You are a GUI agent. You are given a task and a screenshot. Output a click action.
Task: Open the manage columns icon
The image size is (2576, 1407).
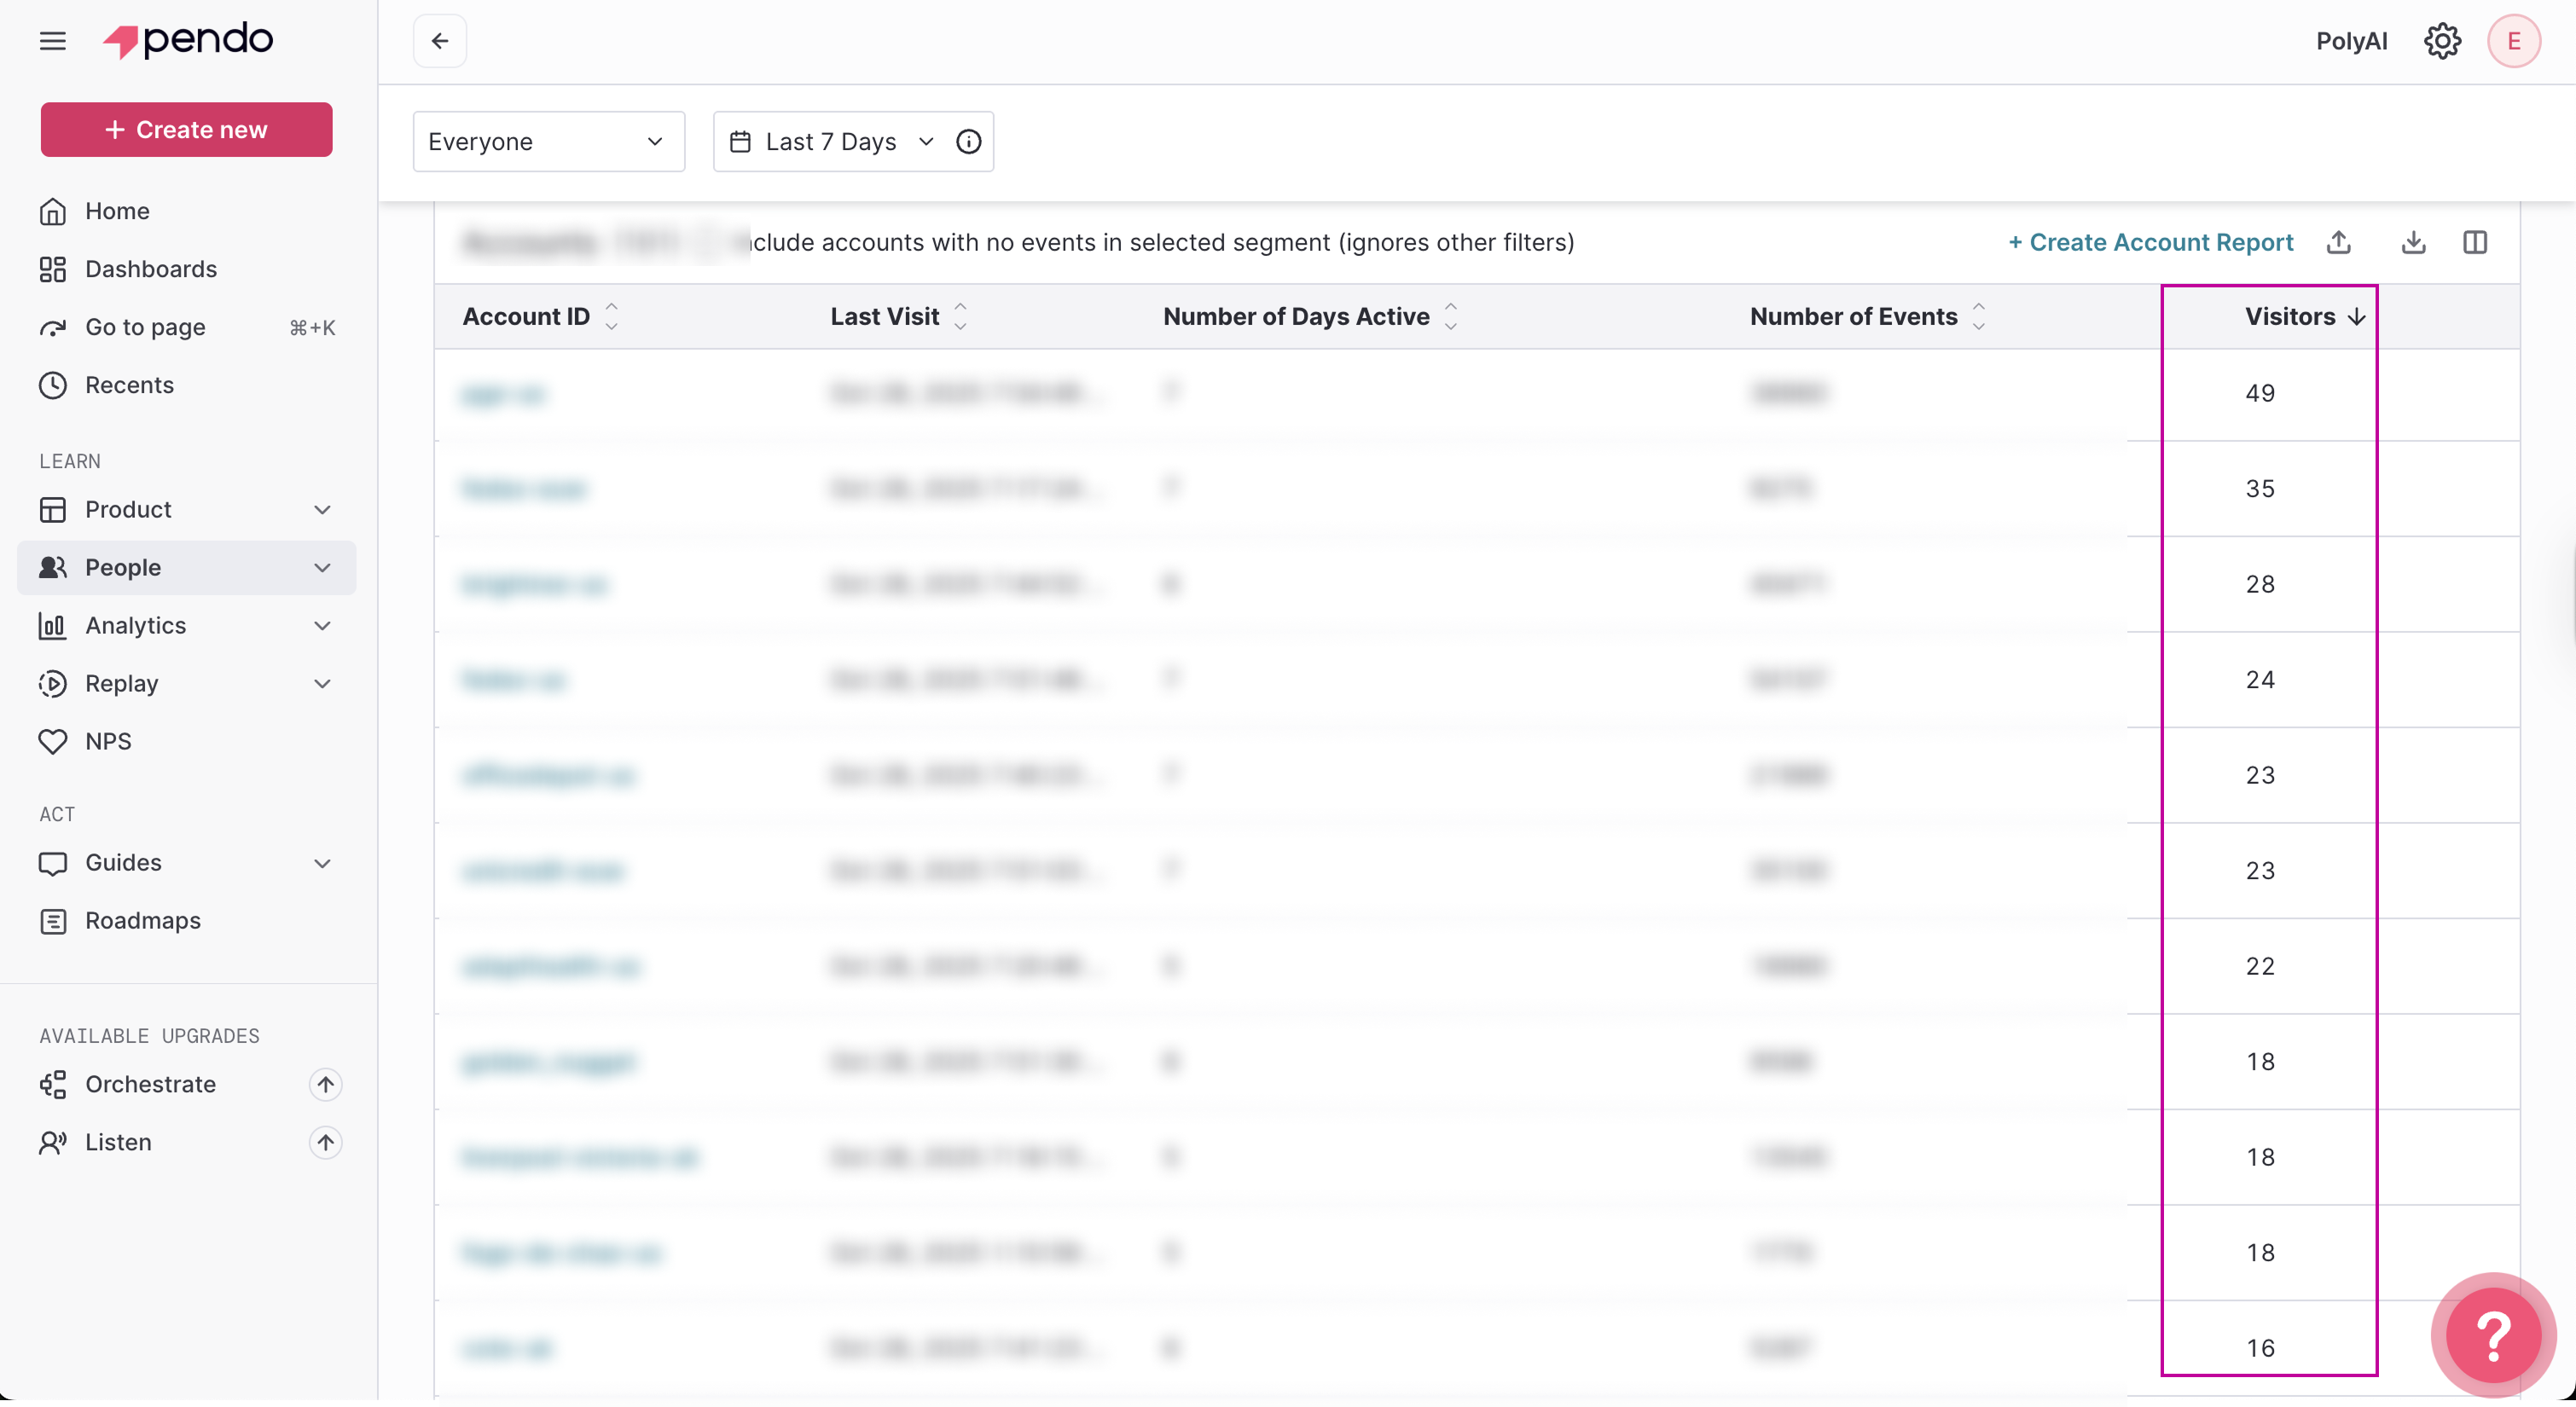coord(2475,242)
